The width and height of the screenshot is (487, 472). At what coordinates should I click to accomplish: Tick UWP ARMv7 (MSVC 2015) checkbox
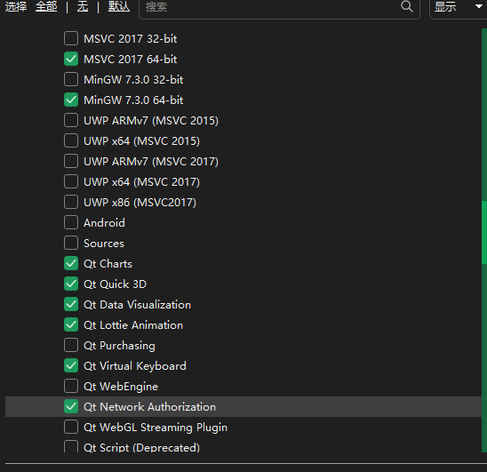pos(71,120)
